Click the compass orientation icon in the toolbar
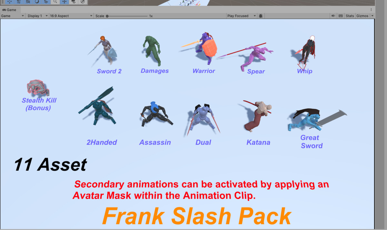 click(x=83, y=2)
